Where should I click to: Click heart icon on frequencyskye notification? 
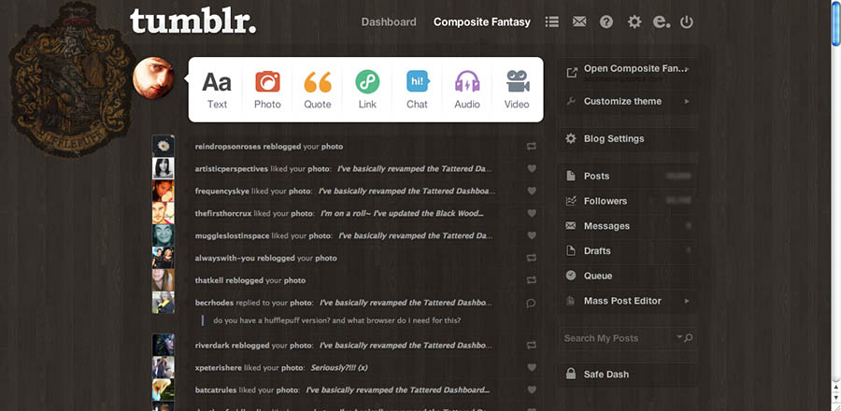click(x=532, y=191)
